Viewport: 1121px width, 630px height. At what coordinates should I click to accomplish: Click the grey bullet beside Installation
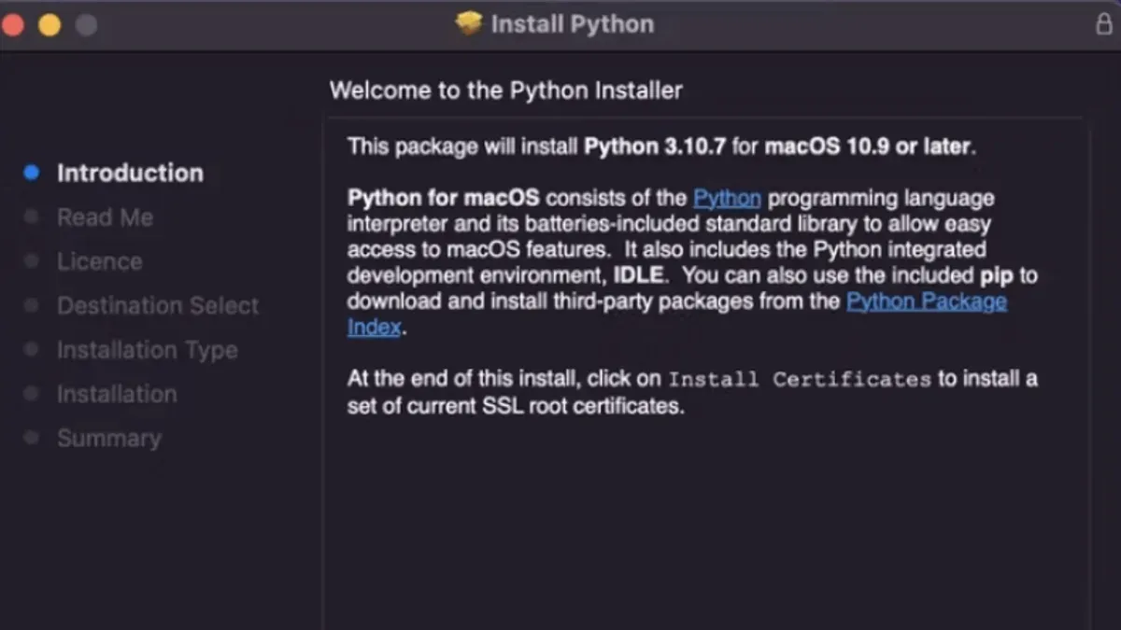pos(32,393)
